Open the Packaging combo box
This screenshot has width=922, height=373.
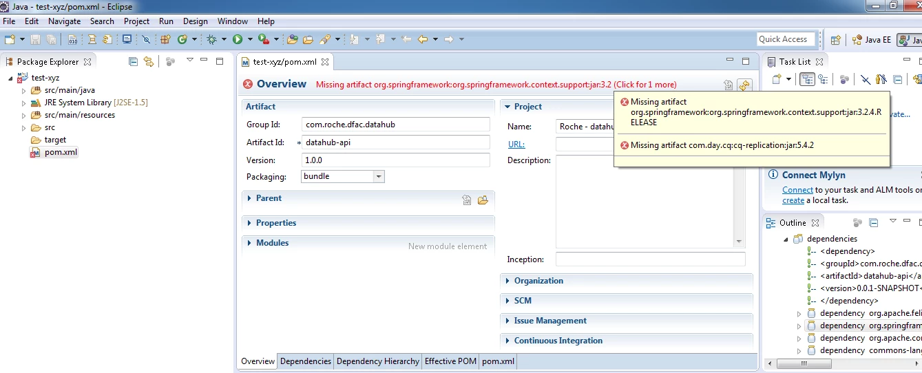tap(343, 176)
